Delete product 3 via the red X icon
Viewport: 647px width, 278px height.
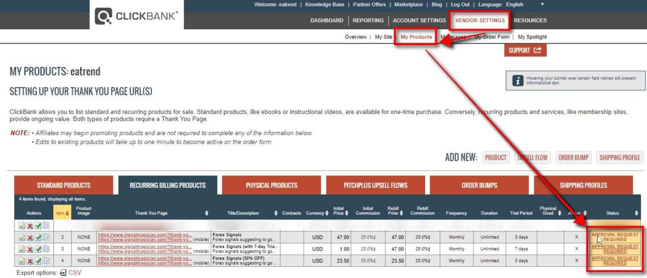(29, 248)
